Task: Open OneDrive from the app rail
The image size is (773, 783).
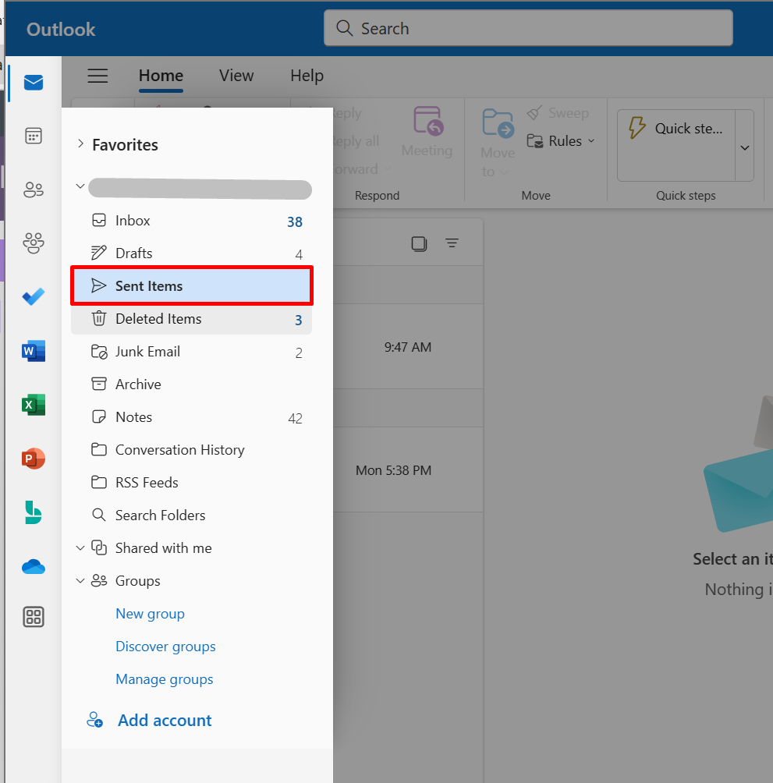Action: point(33,567)
